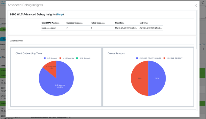Select the red 50% Delete Reasons slice
Screen dimensions: 206x119
139,78
